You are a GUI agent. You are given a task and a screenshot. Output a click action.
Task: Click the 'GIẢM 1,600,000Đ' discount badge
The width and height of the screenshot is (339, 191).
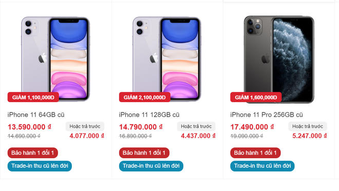256,97
